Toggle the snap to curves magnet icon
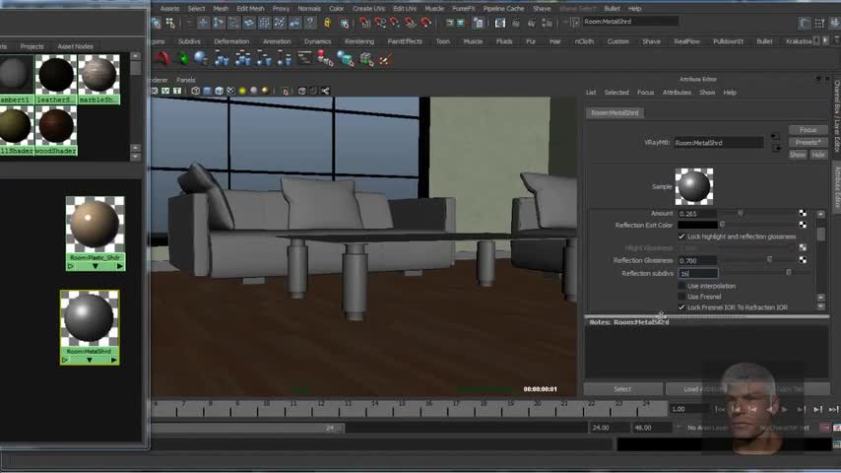The height and width of the screenshot is (473, 841). point(380,23)
